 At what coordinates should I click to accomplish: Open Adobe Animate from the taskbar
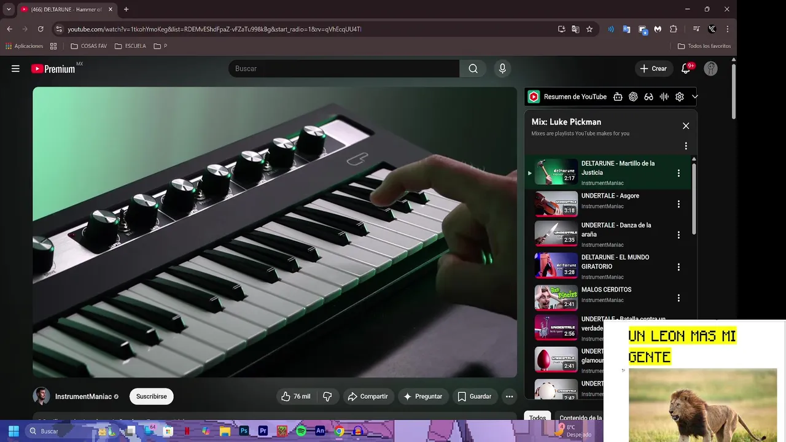[x=320, y=431]
